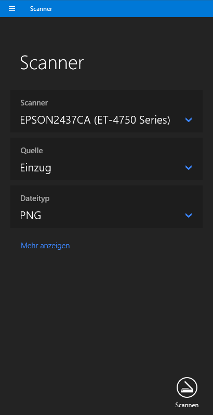Change the Einzug source value
This screenshot has height=415, width=213.
click(35, 168)
